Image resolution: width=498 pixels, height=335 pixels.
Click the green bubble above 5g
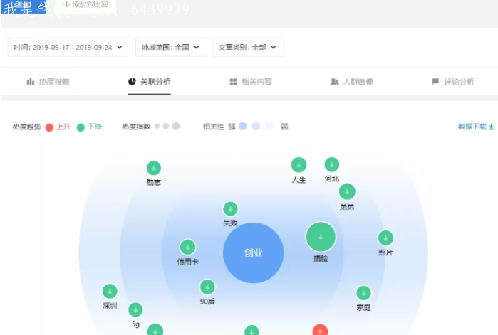coord(135,310)
